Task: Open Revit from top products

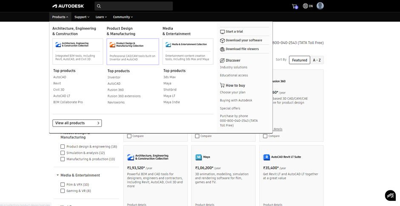Action: 57,83
